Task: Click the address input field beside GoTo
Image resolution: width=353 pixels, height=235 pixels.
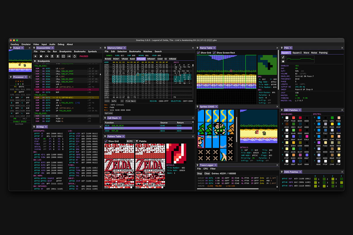Action: (107, 101)
